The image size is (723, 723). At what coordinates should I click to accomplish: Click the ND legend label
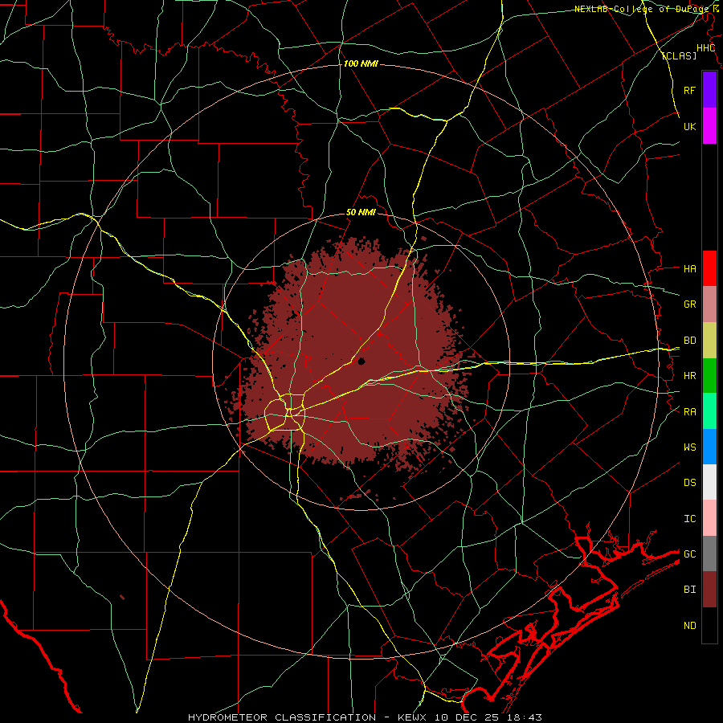689,625
